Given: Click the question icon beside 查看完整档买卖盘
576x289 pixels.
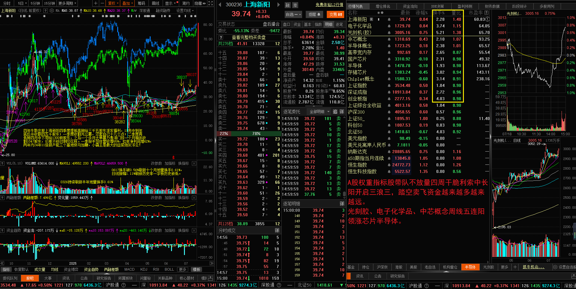Looking at the screenshot, I should [x=221, y=38].
